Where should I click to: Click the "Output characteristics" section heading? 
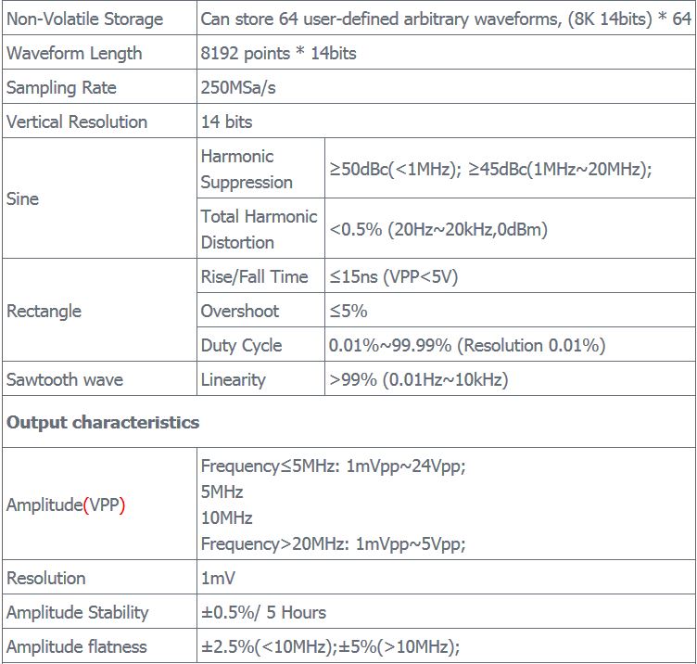click(103, 422)
